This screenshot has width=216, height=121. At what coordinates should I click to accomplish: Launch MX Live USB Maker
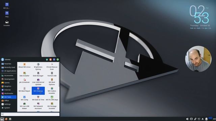(24, 106)
